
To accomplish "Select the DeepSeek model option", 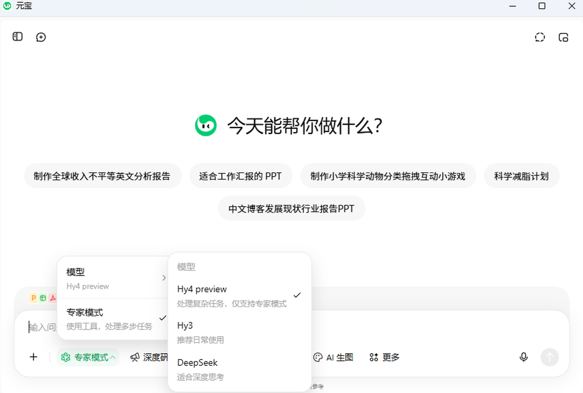I will coord(240,369).
